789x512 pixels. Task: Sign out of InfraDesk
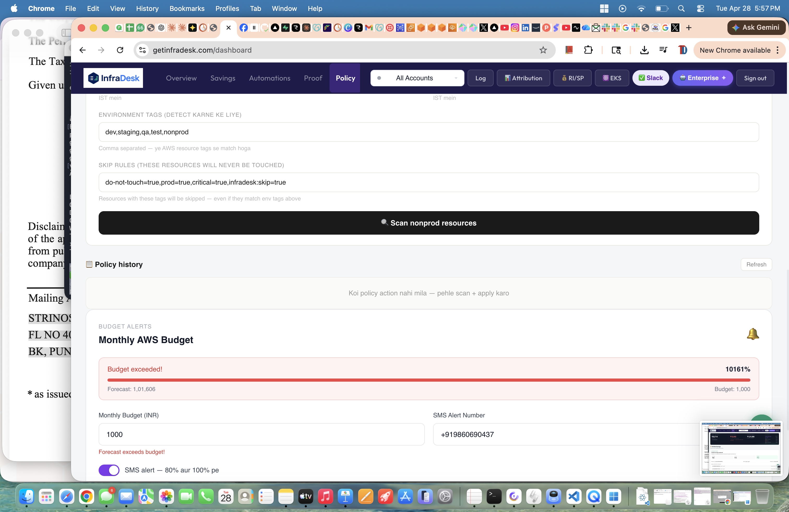pos(755,78)
